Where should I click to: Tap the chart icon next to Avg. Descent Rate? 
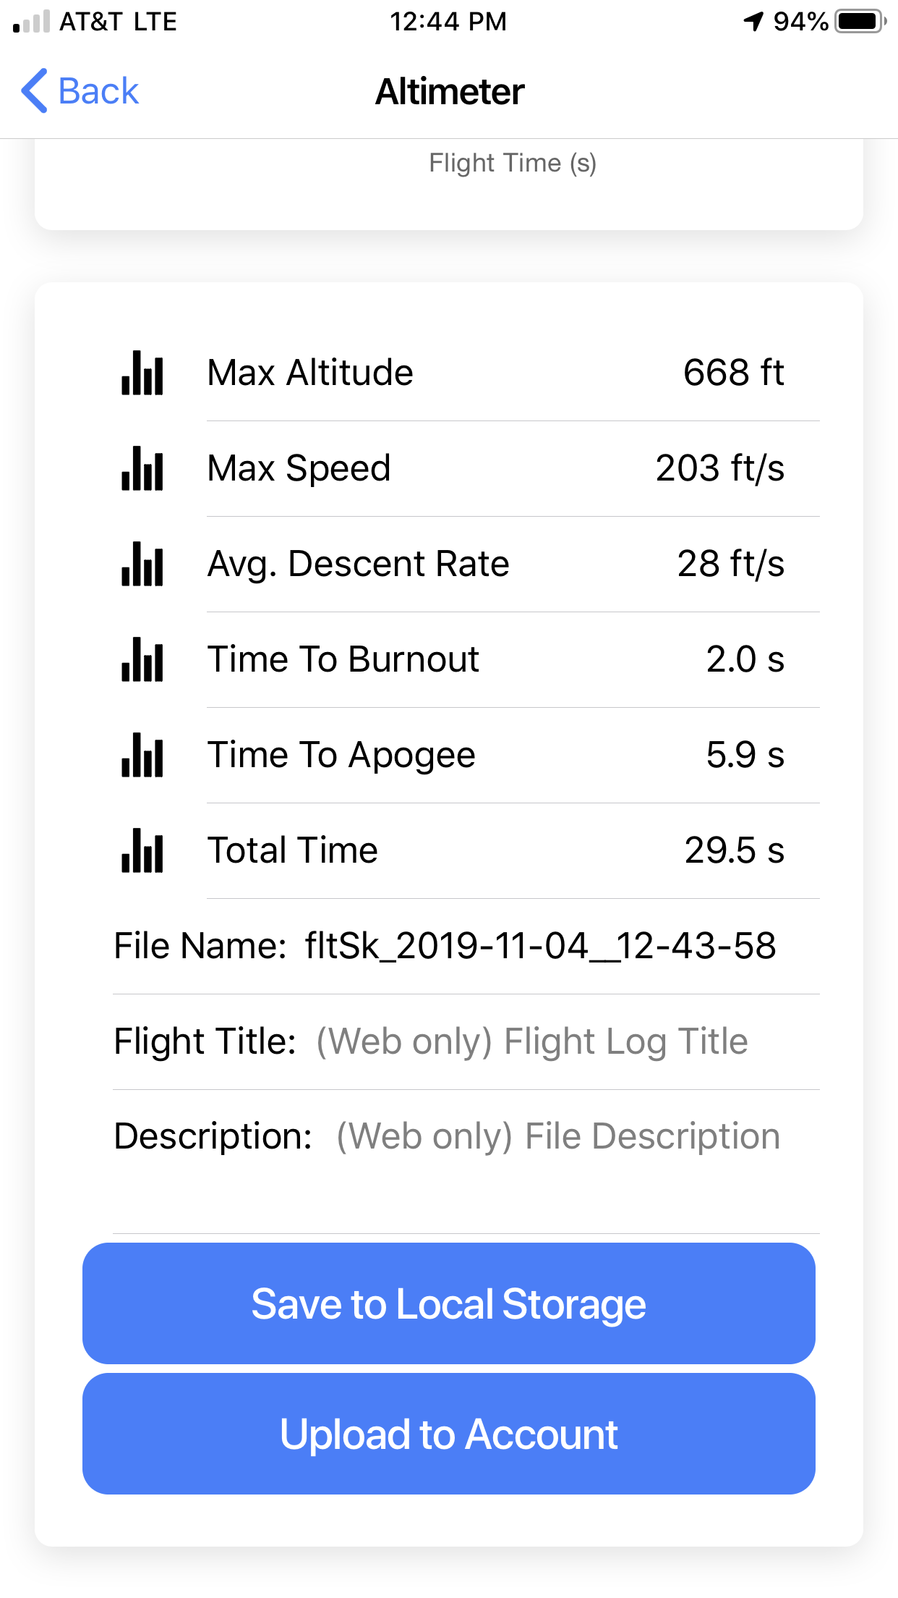pos(142,565)
